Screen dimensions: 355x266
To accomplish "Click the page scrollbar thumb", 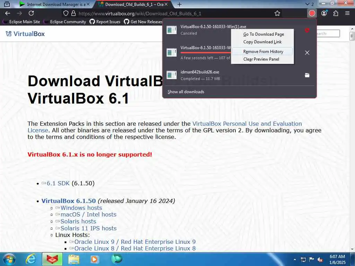I will 352,36.
